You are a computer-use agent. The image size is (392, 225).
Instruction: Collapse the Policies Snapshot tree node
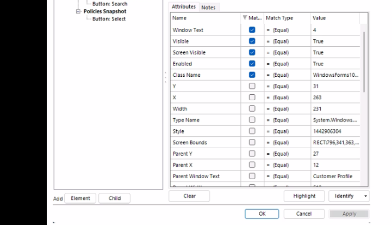pyautogui.click(x=78, y=11)
